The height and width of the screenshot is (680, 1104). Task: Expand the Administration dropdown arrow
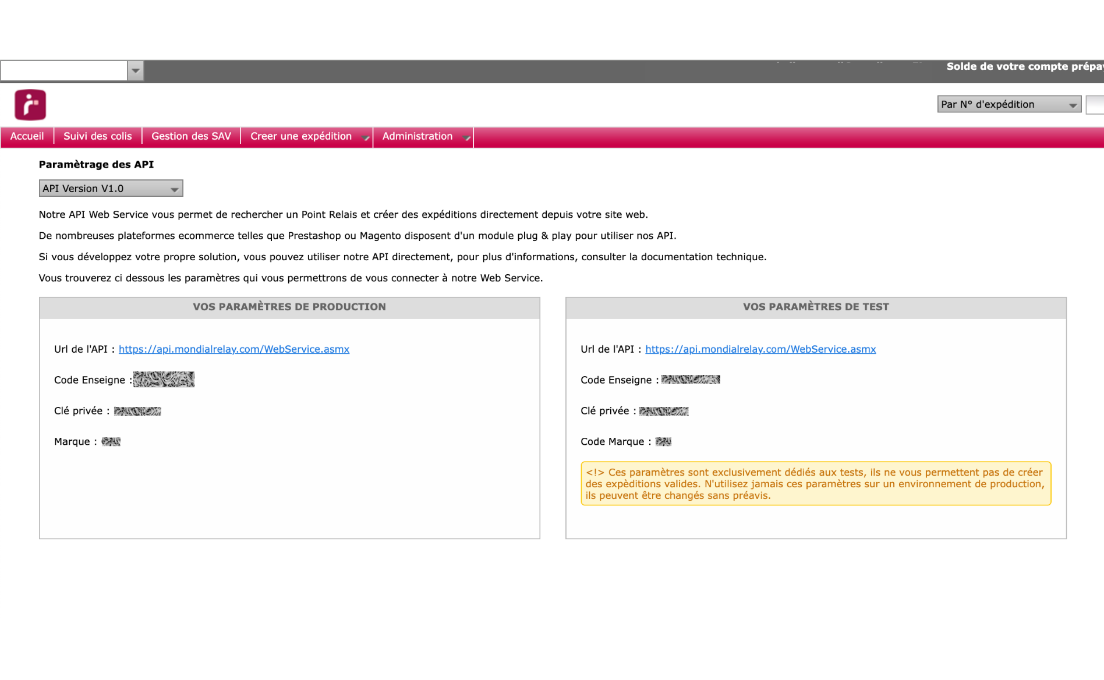466,139
